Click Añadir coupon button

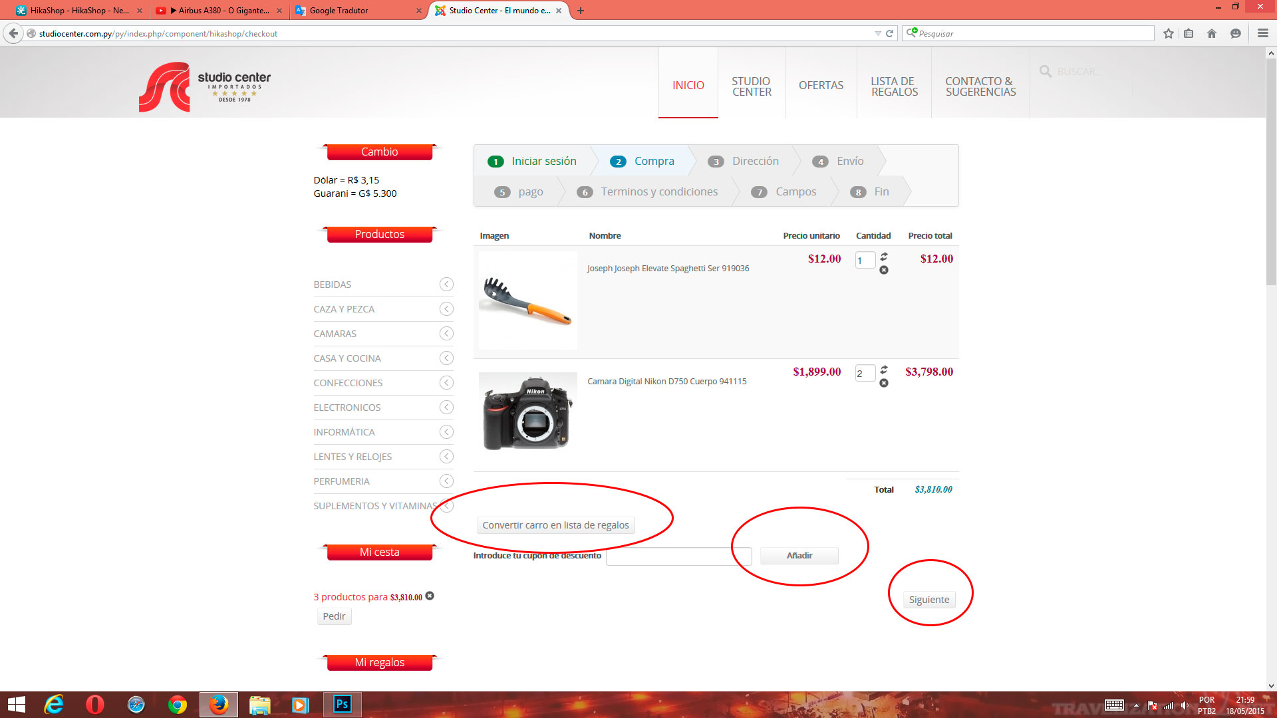[799, 556]
